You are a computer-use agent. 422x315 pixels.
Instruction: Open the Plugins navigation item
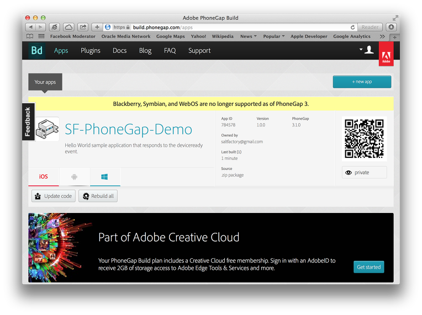[91, 51]
